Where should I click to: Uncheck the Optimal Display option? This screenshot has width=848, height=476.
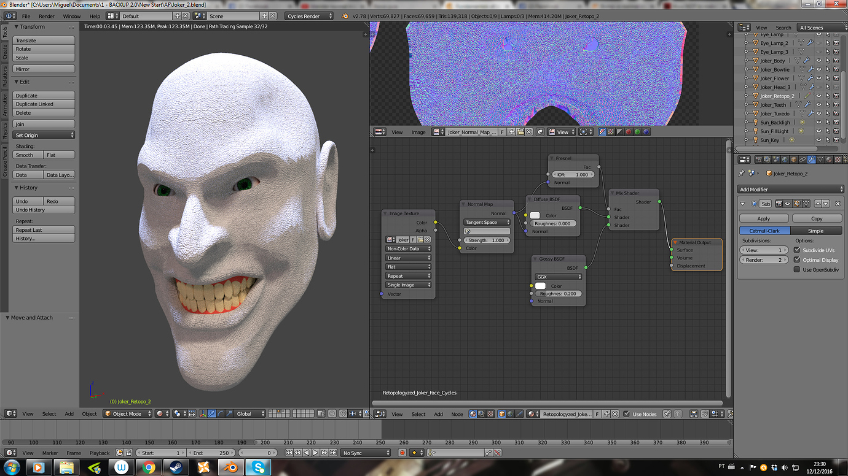click(x=797, y=260)
